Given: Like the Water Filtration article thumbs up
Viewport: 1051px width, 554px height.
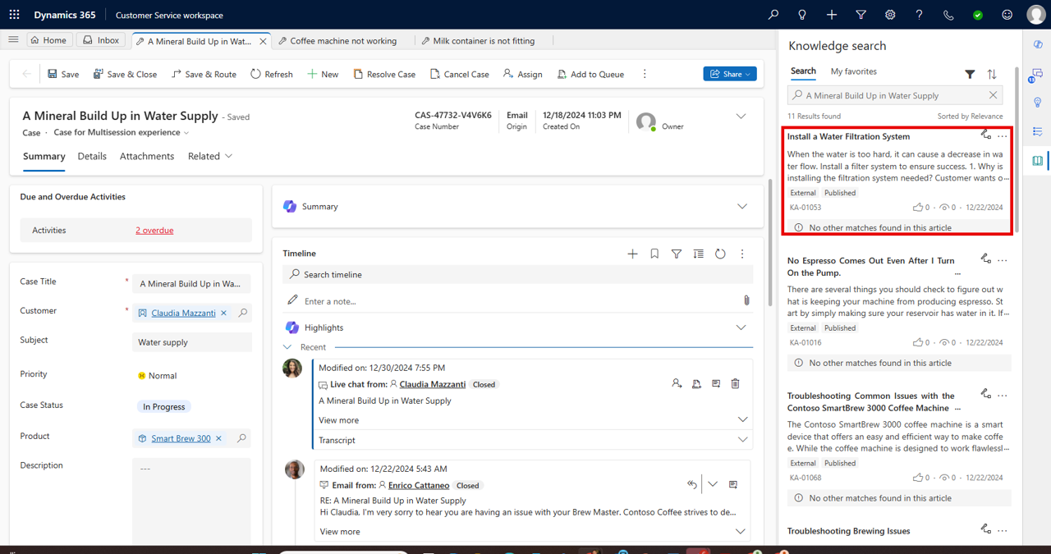Looking at the screenshot, I should (x=918, y=208).
